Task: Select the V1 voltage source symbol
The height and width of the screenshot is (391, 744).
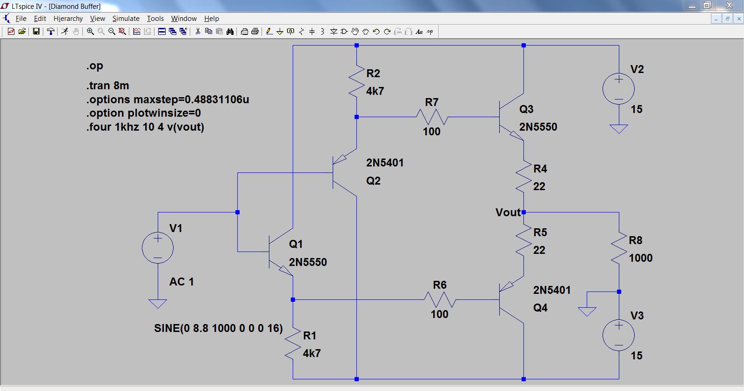Action: 158,247
